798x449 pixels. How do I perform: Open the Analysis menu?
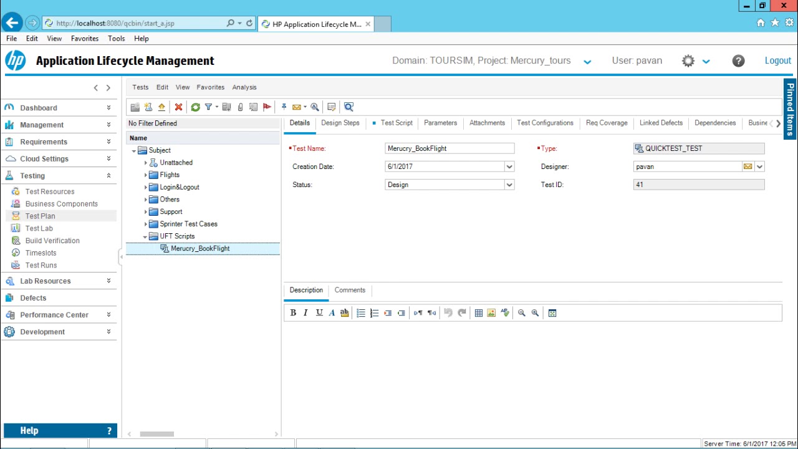[x=244, y=87]
